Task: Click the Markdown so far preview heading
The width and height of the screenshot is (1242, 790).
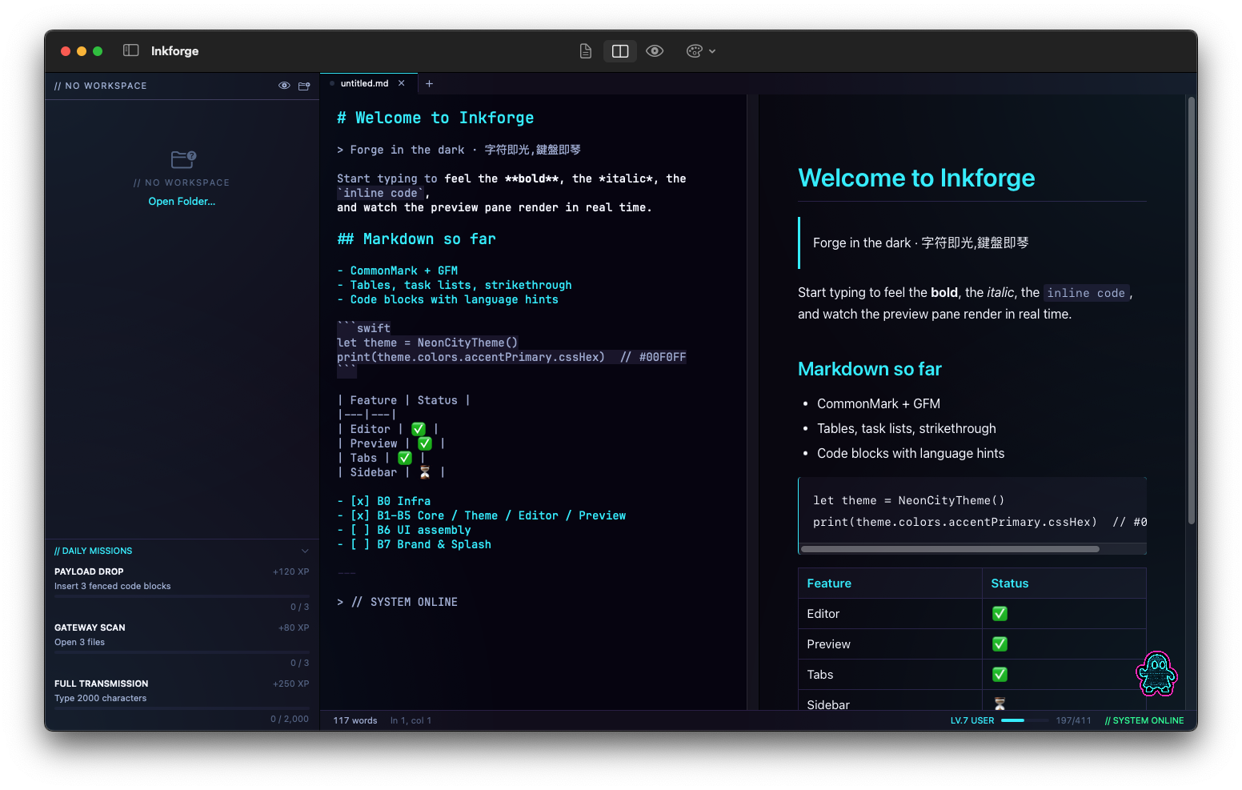Action: coord(870,369)
